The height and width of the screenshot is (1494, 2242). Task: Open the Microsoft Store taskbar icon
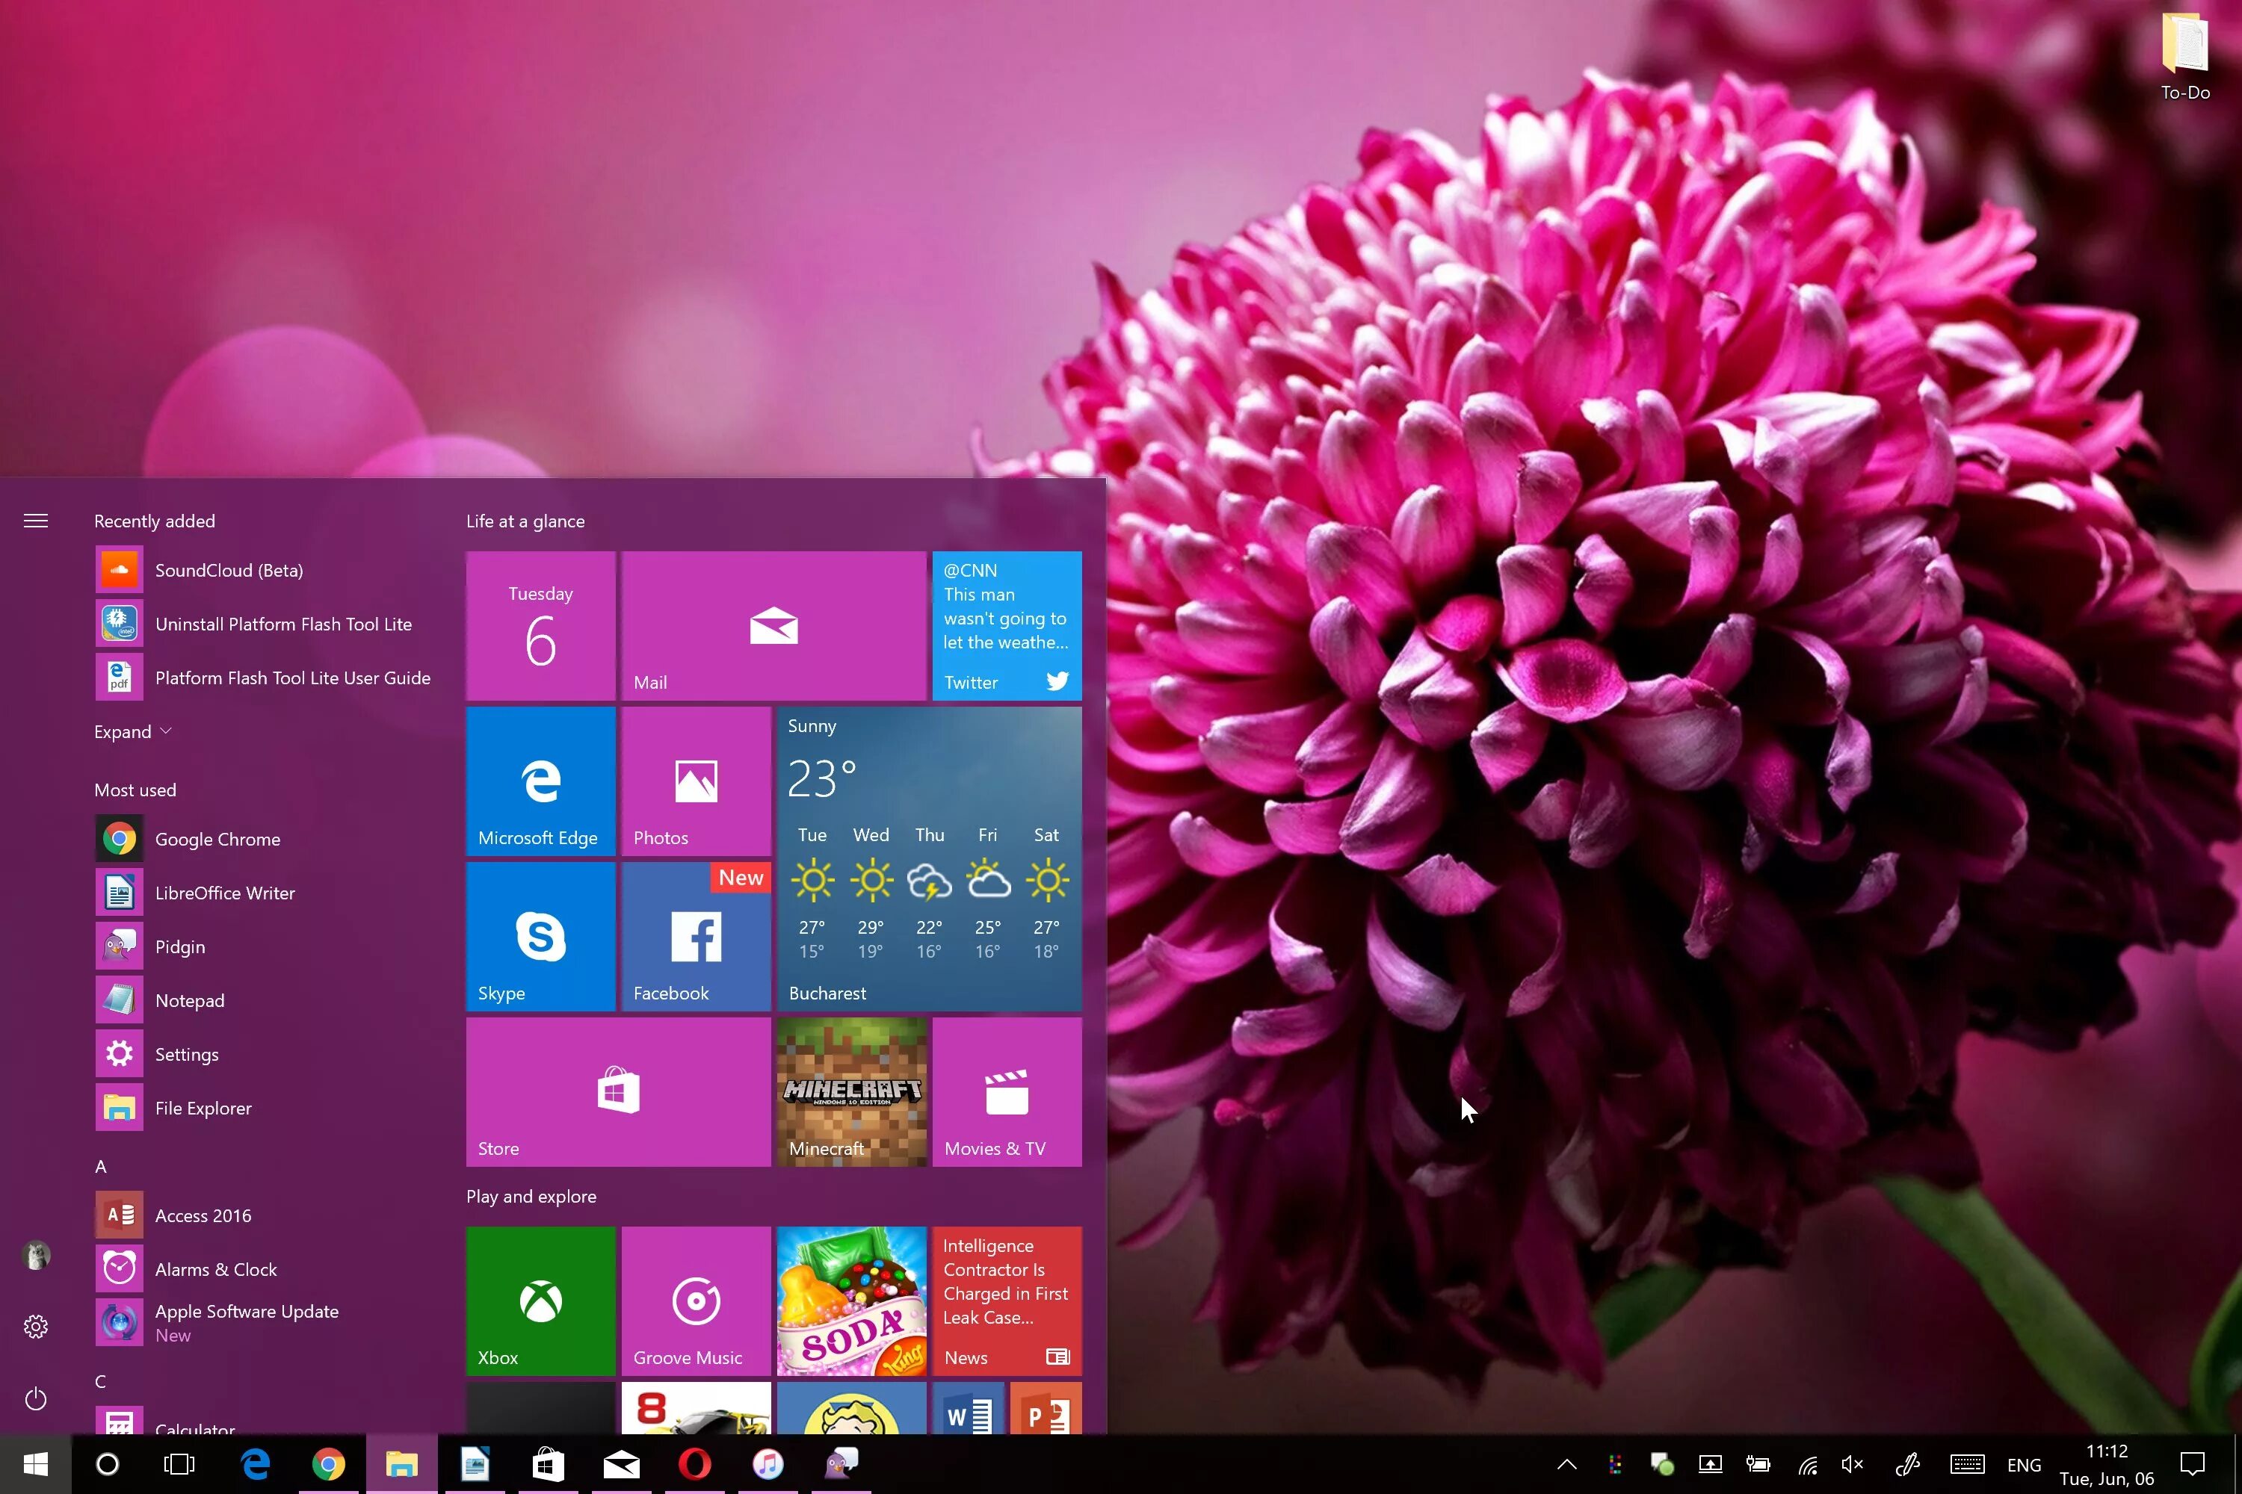(x=548, y=1463)
